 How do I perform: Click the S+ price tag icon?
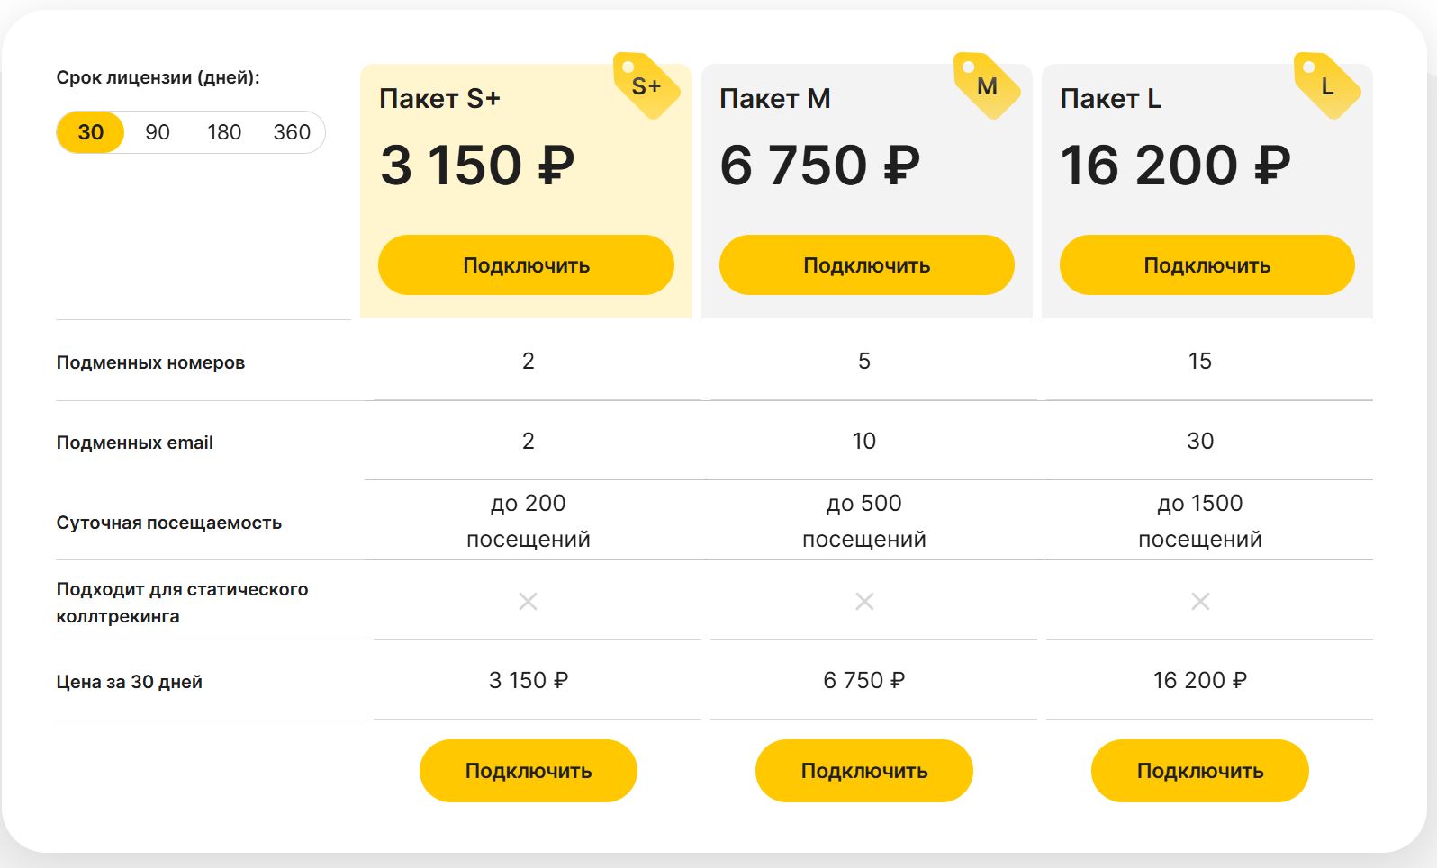click(x=646, y=86)
